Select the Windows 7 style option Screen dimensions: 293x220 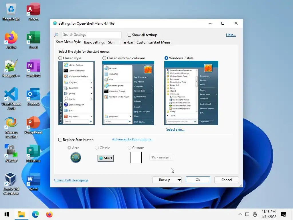click(166, 58)
